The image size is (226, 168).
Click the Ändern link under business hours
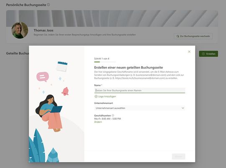[x=98, y=122]
